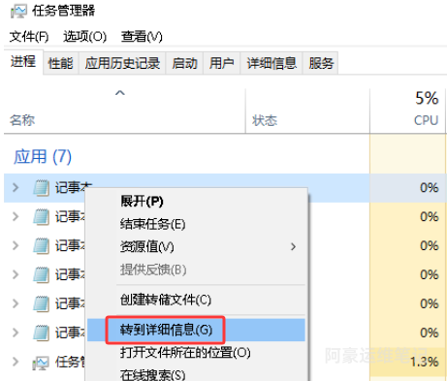Click the 应用 (7) group heading
The image size is (447, 381).
pyautogui.click(x=43, y=157)
